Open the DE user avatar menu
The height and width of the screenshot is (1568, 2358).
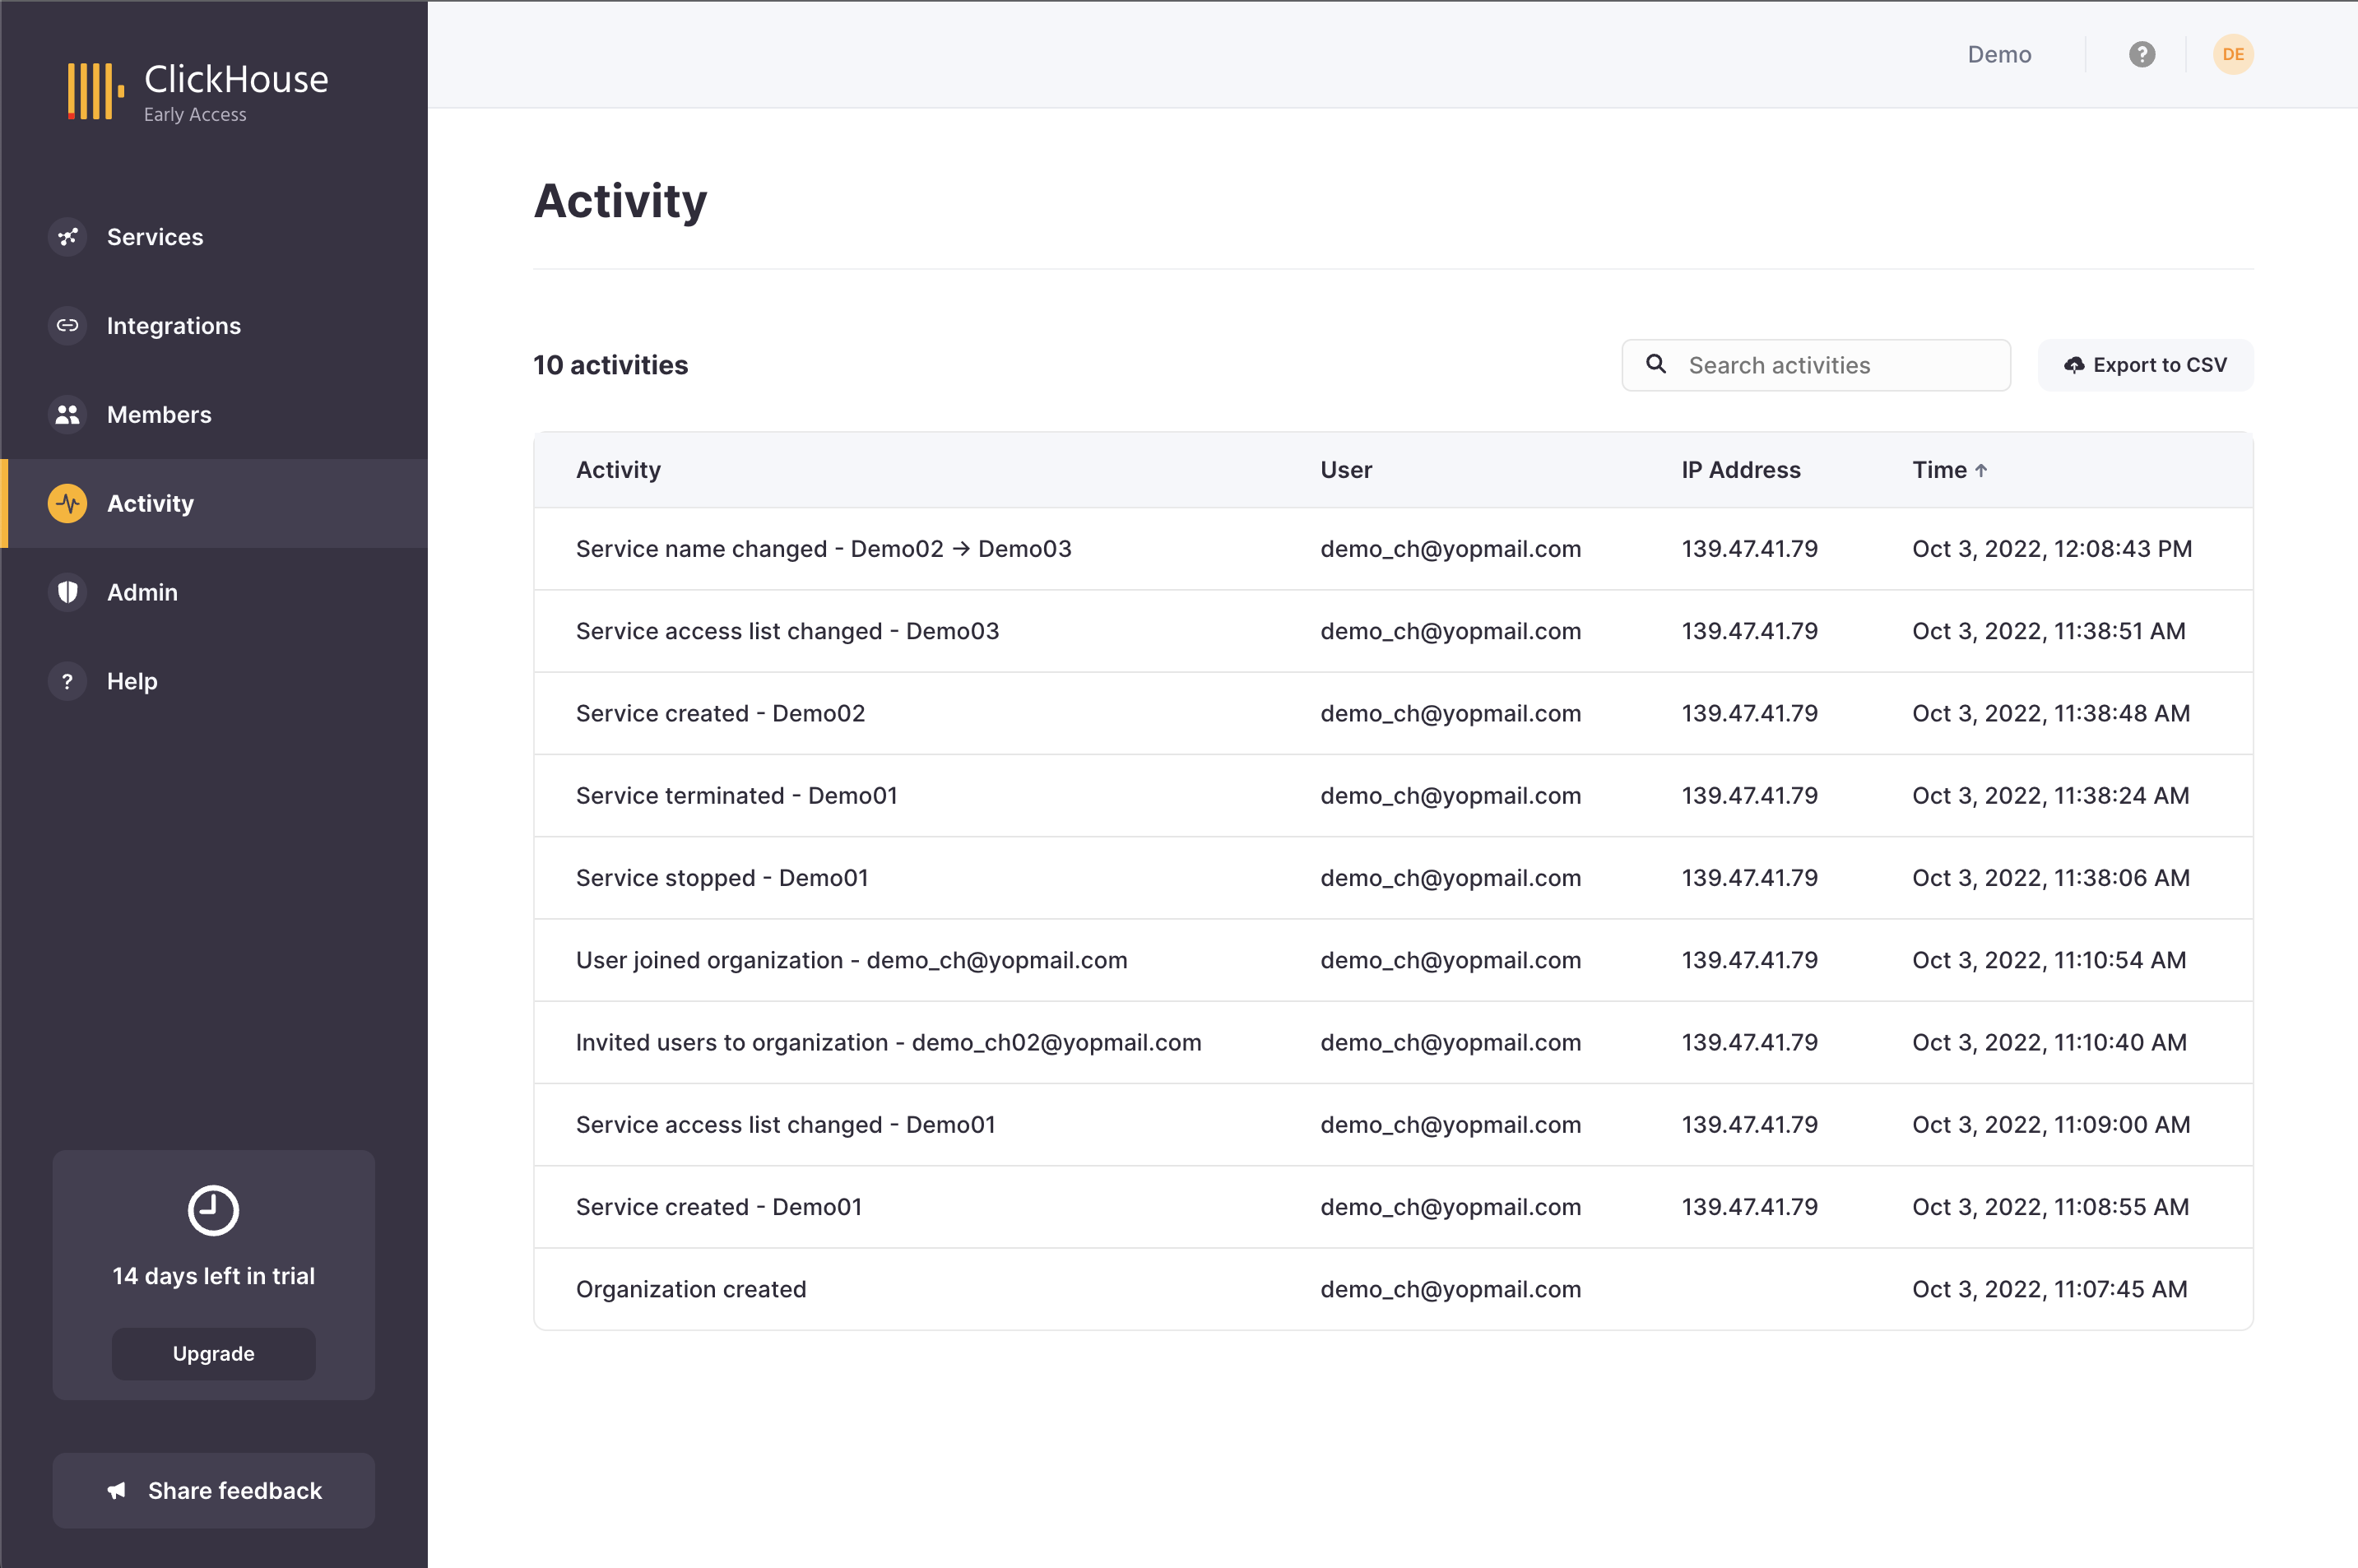tap(2232, 54)
